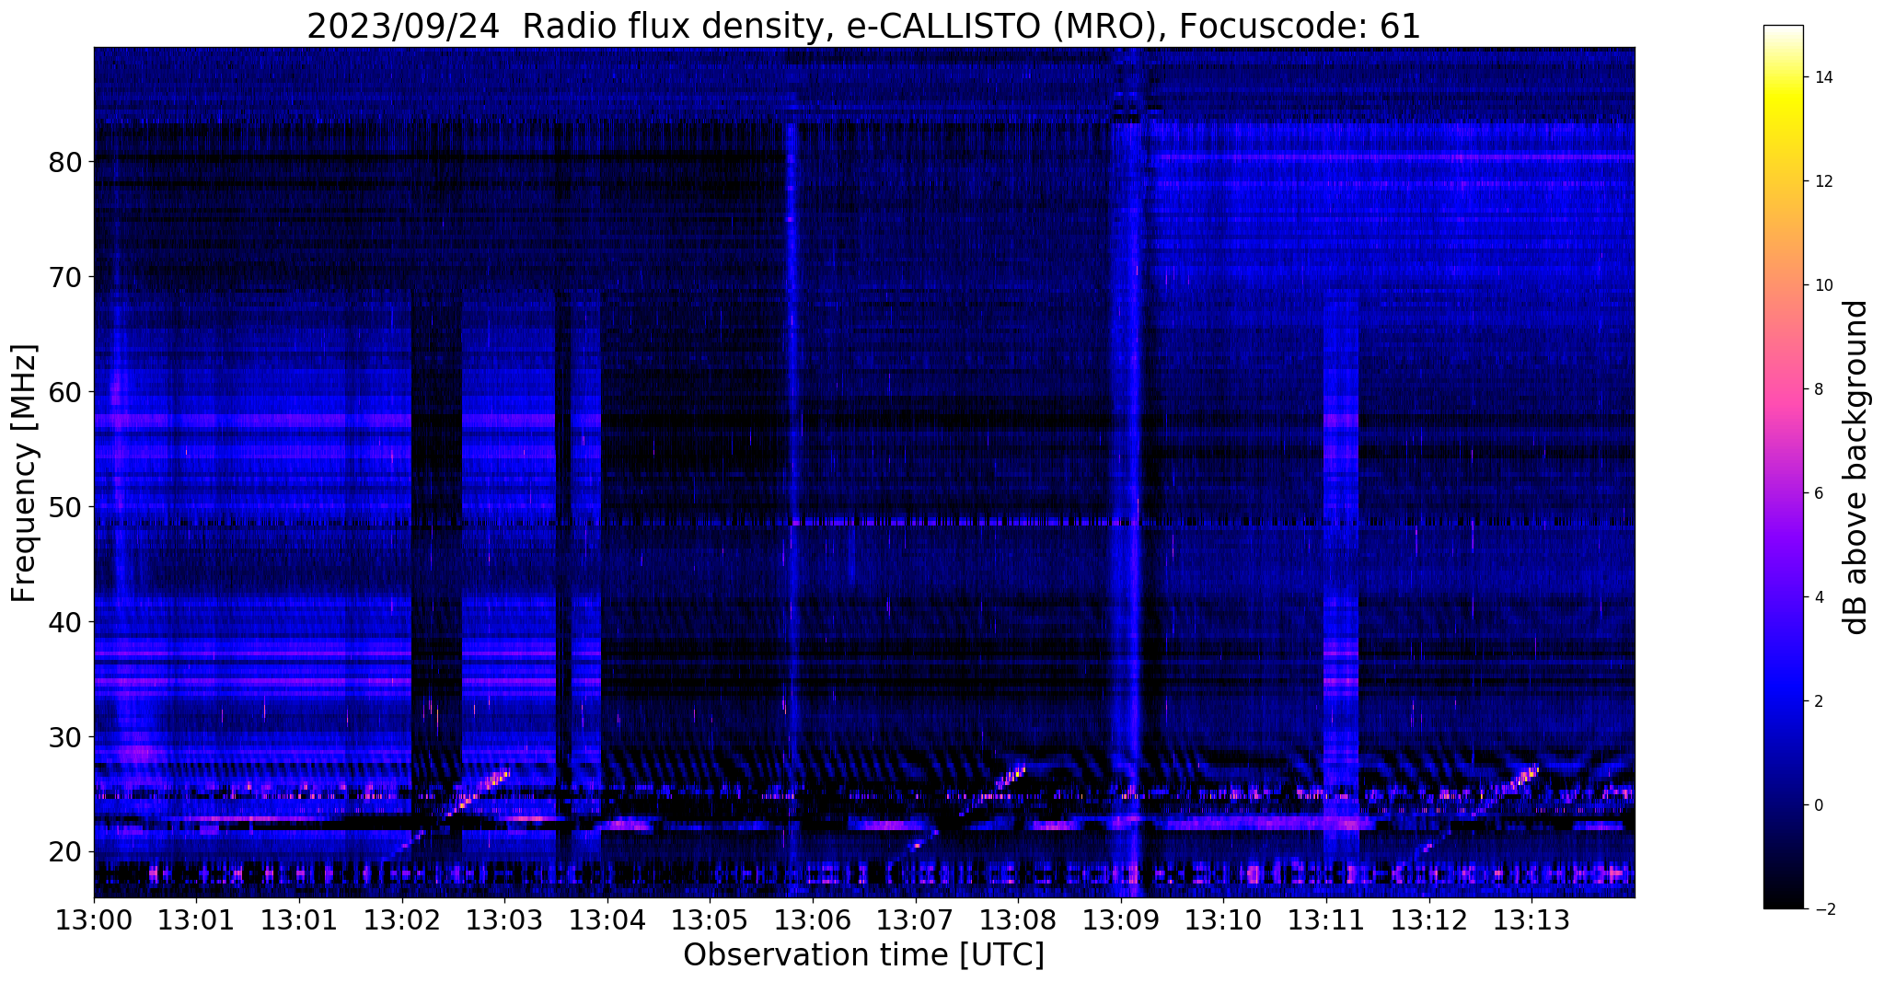Click the colorbar tick label '4'
Image resolution: width=1884 pixels, height=982 pixels.
tap(1818, 597)
